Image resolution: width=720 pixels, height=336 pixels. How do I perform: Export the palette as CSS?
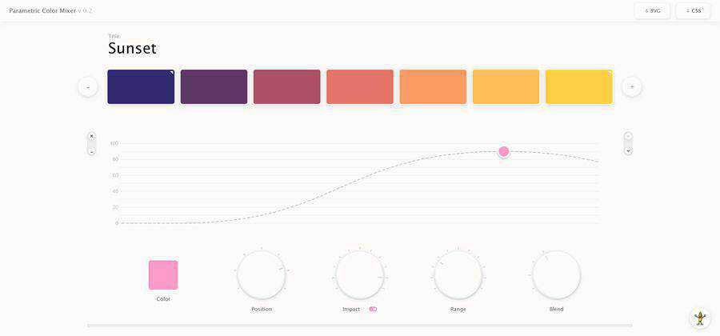click(693, 10)
